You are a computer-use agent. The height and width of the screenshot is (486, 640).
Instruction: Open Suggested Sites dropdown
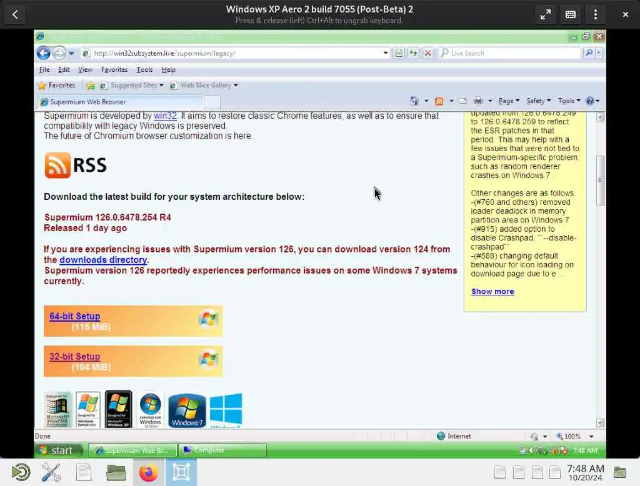(x=132, y=86)
